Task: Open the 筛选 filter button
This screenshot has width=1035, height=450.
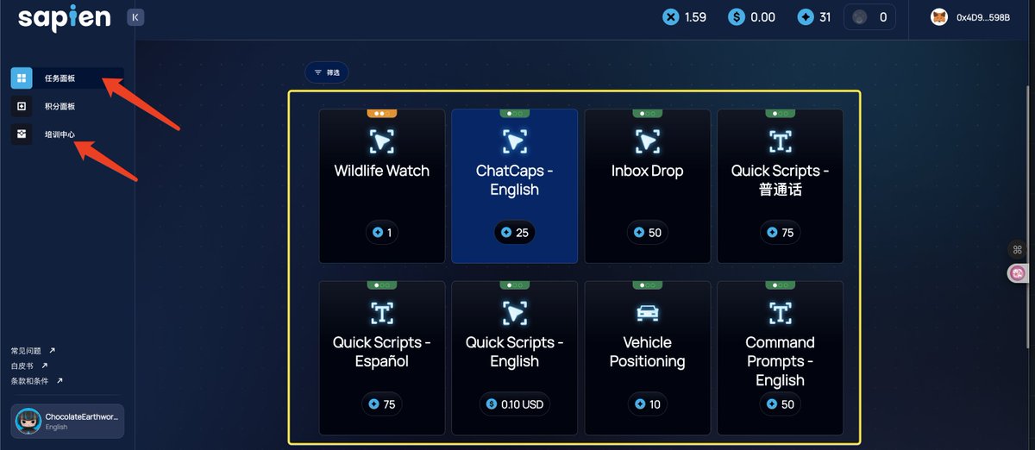Action: pos(327,72)
